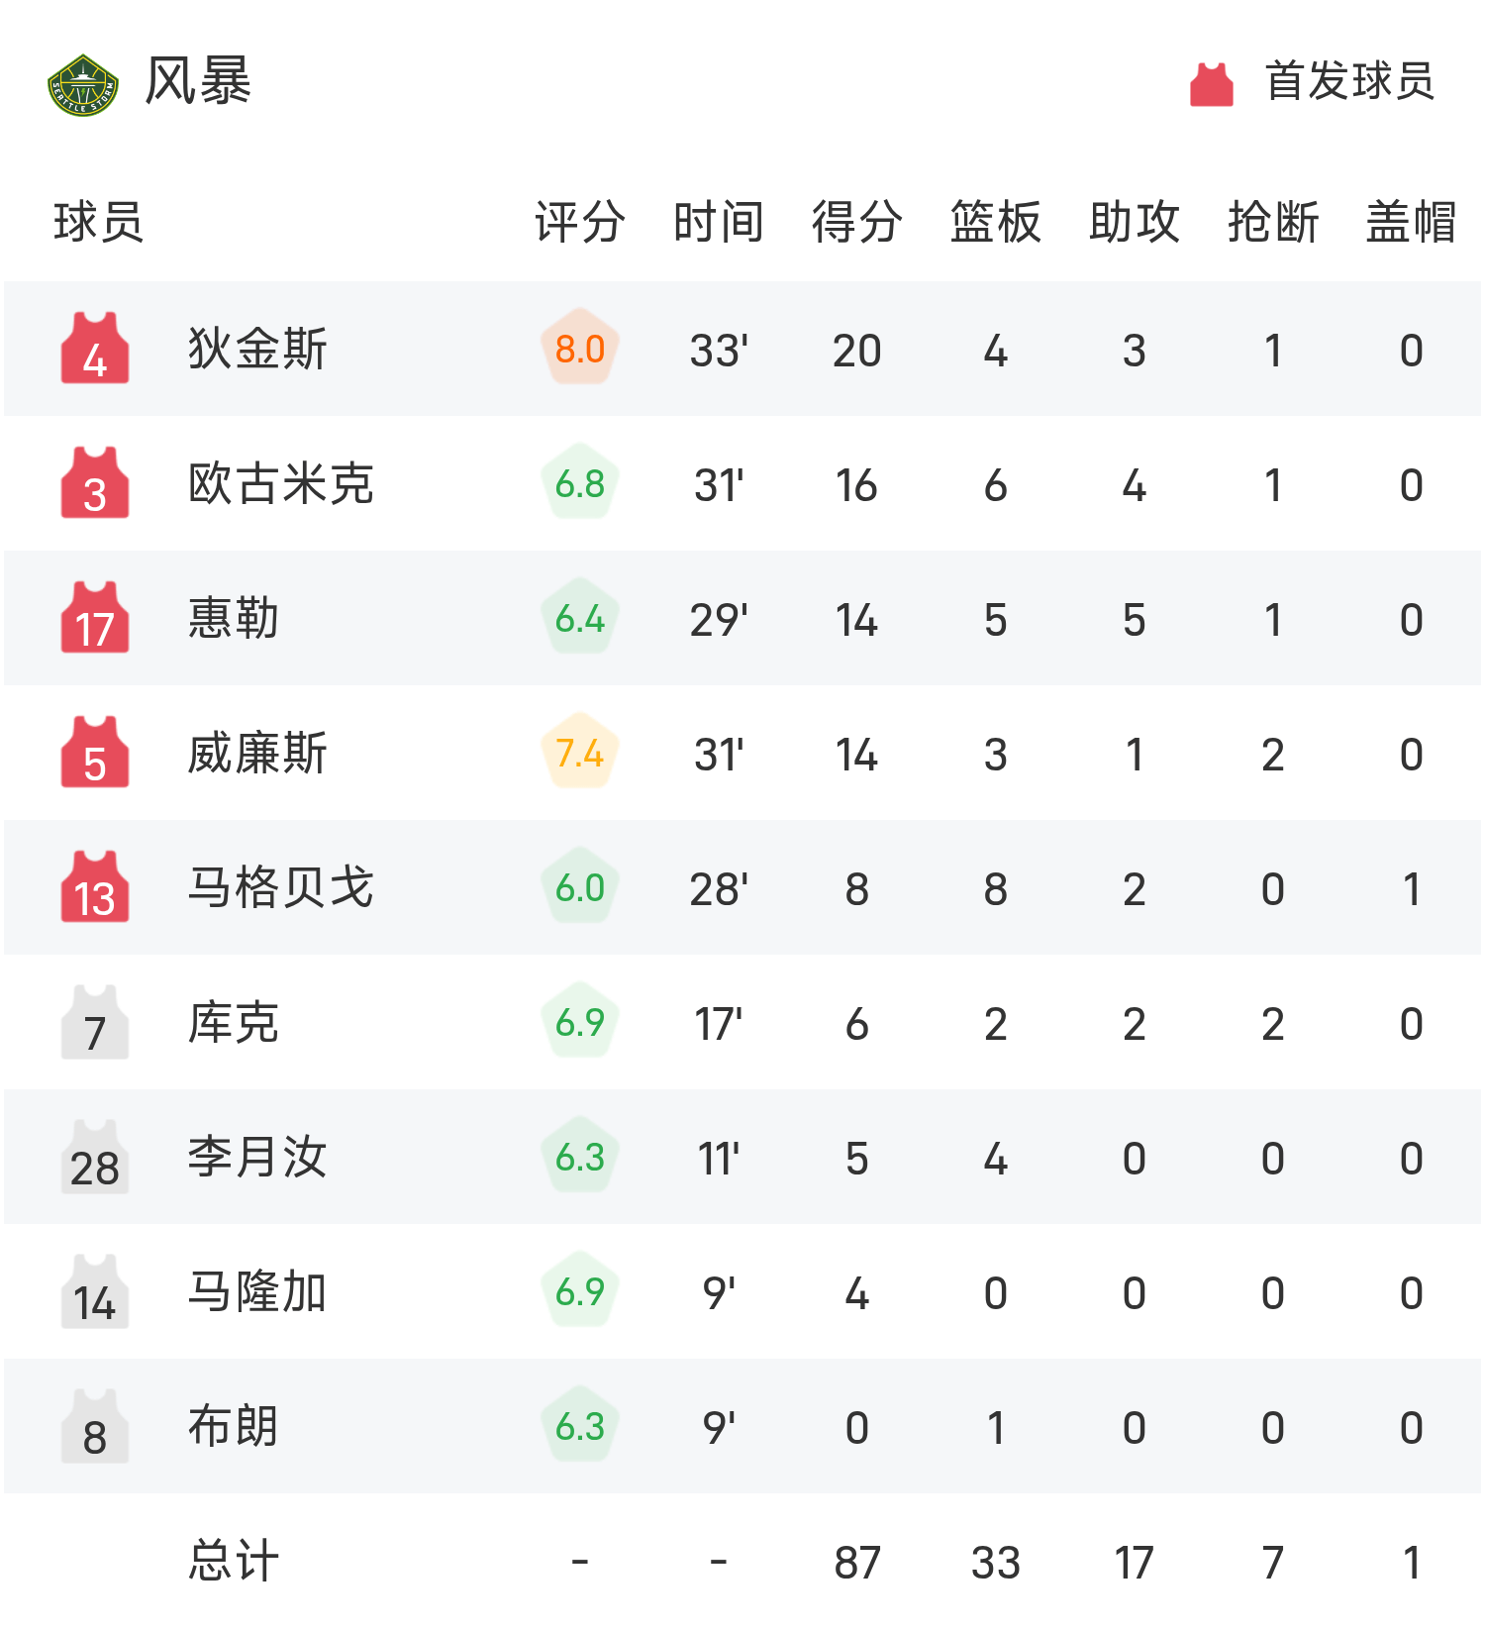Click the 8.0 rating badge
The image size is (1485, 1632).
point(580,349)
